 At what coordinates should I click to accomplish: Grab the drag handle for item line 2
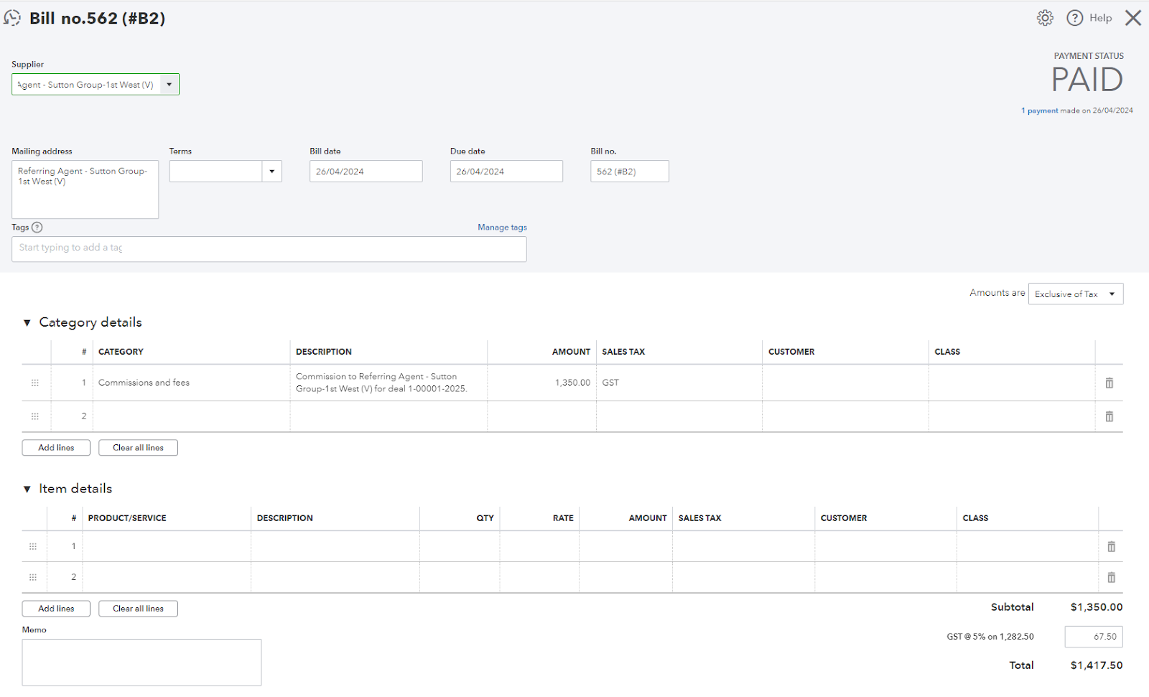point(32,577)
